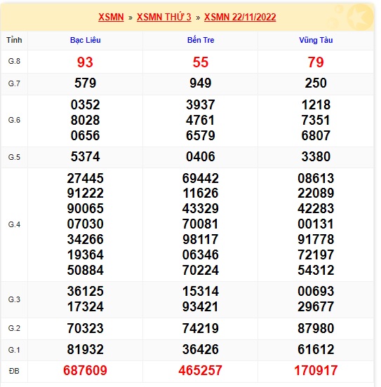Select G.7 number 250
The width and height of the screenshot is (381, 387).
316,83
